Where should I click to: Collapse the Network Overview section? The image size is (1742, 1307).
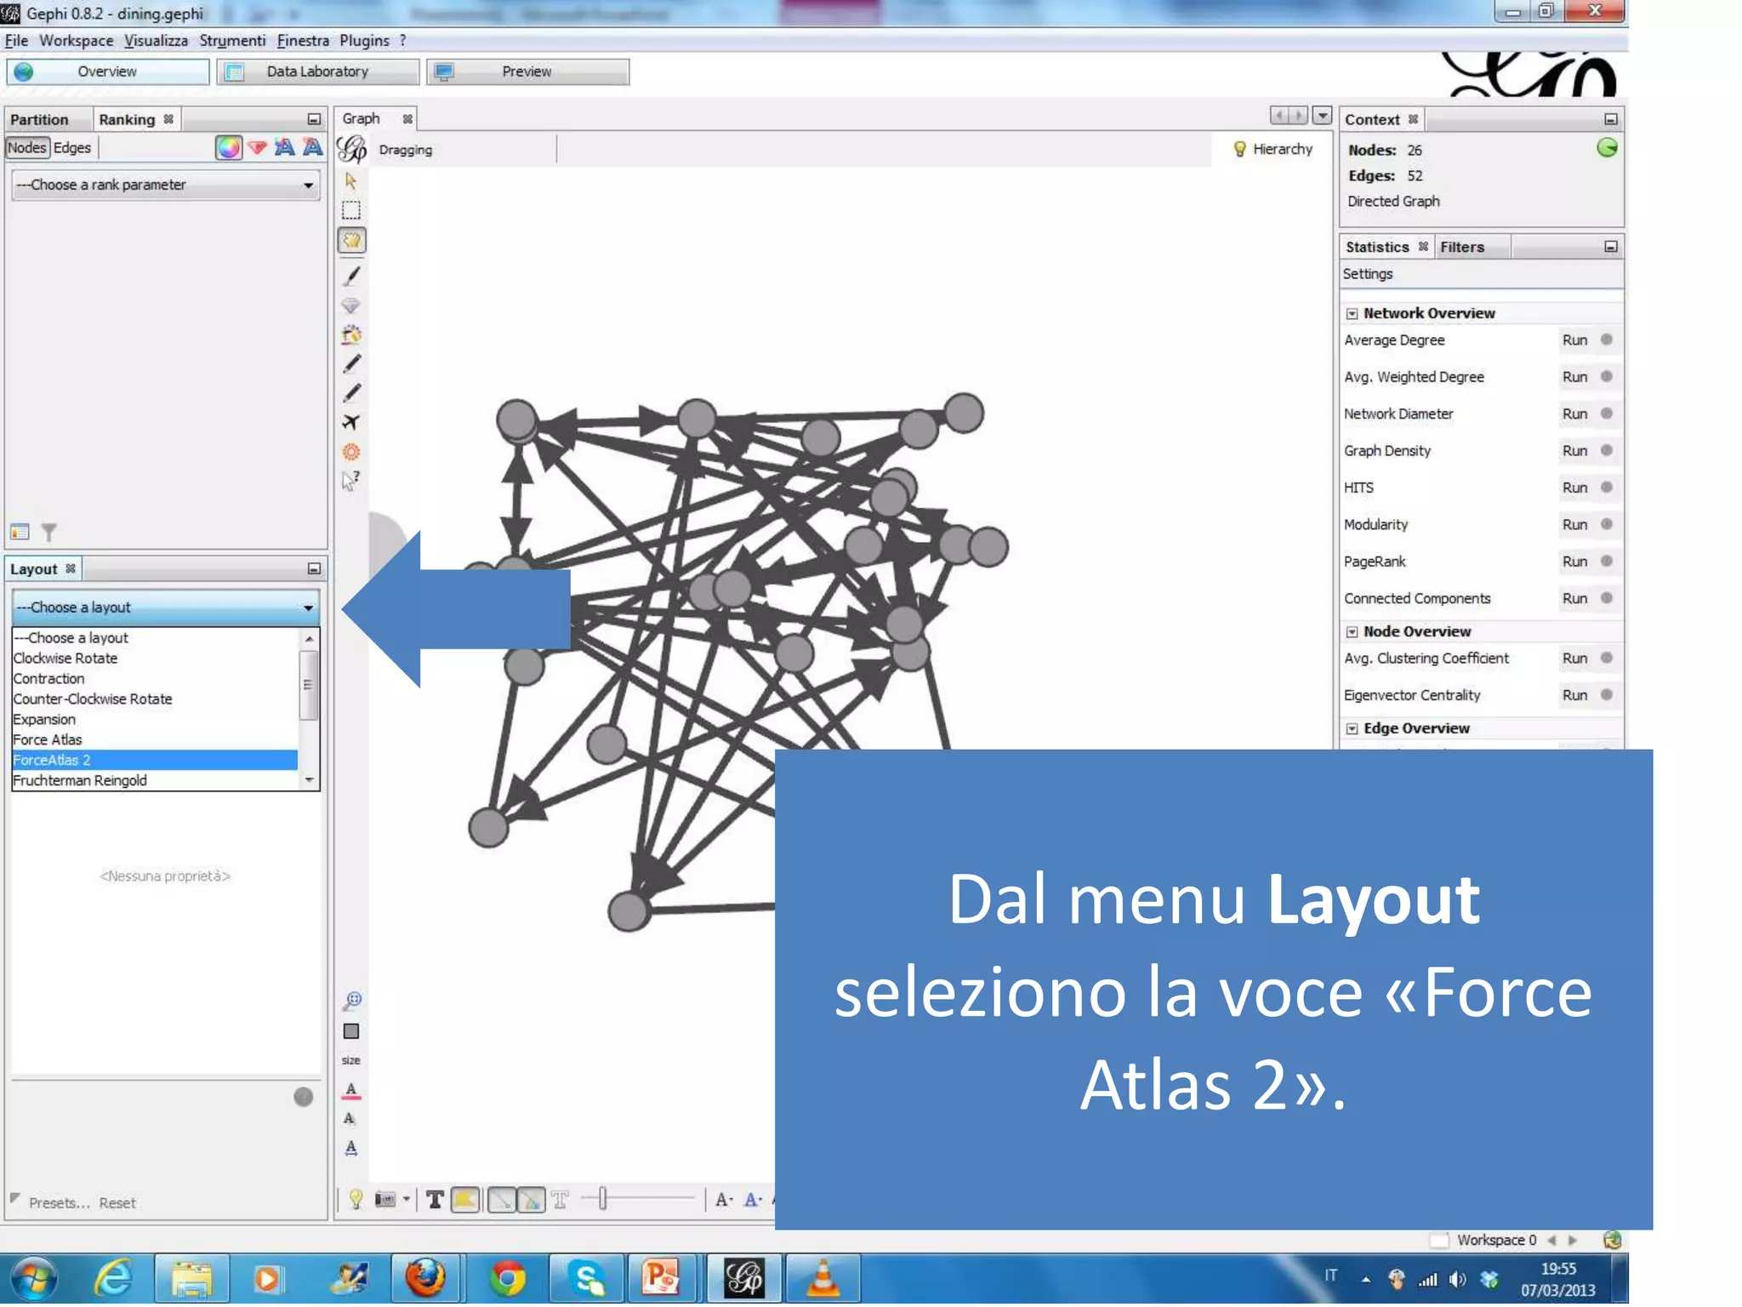(x=1352, y=314)
